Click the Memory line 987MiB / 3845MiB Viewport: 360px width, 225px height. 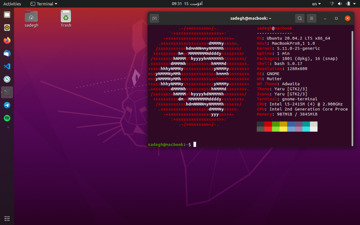[x=287, y=114]
